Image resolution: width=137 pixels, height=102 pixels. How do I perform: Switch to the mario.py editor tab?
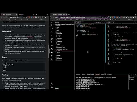(79, 22)
